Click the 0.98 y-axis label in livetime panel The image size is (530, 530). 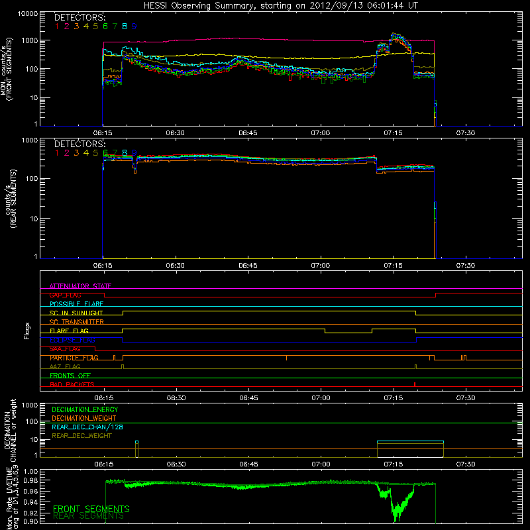pyautogui.click(x=30, y=481)
